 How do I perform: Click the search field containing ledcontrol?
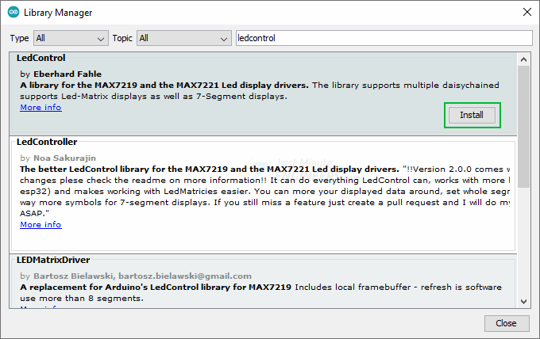[384, 38]
